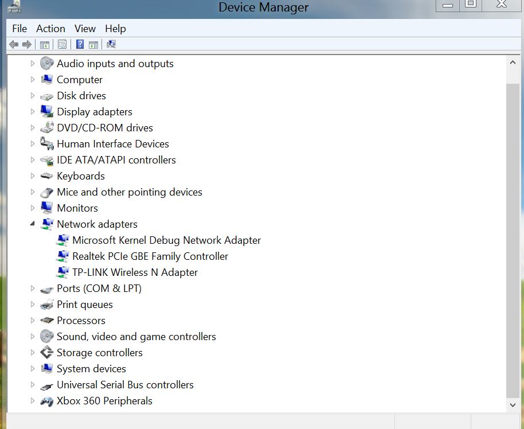Click the Mice and other pointing devices icon
The image size is (524, 429).
tap(47, 193)
